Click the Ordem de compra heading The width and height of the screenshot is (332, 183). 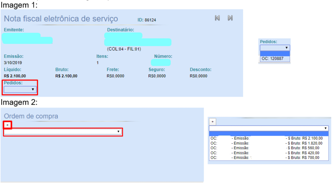coord(31,116)
